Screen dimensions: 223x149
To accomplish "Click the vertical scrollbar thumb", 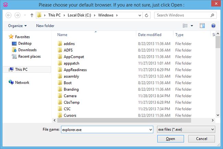I will coord(218,42).
